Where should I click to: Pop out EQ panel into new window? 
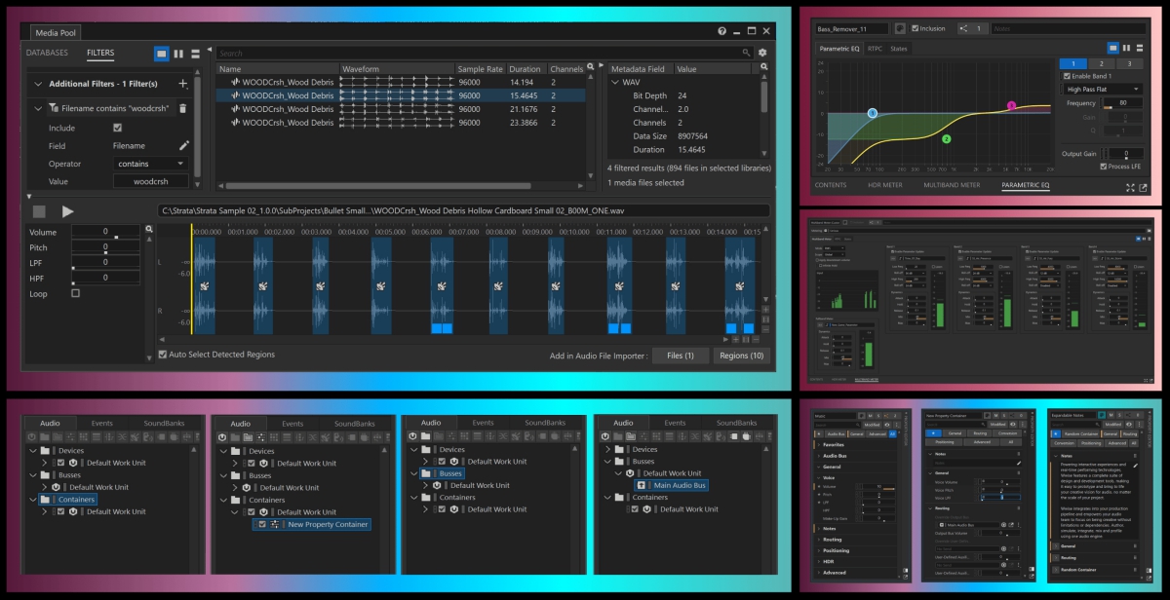coord(1142,186)
